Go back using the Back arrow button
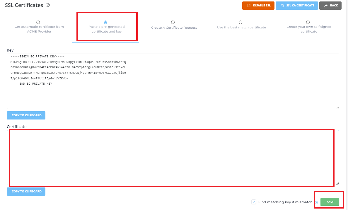The image size is (348, 210). click(330, 6)
